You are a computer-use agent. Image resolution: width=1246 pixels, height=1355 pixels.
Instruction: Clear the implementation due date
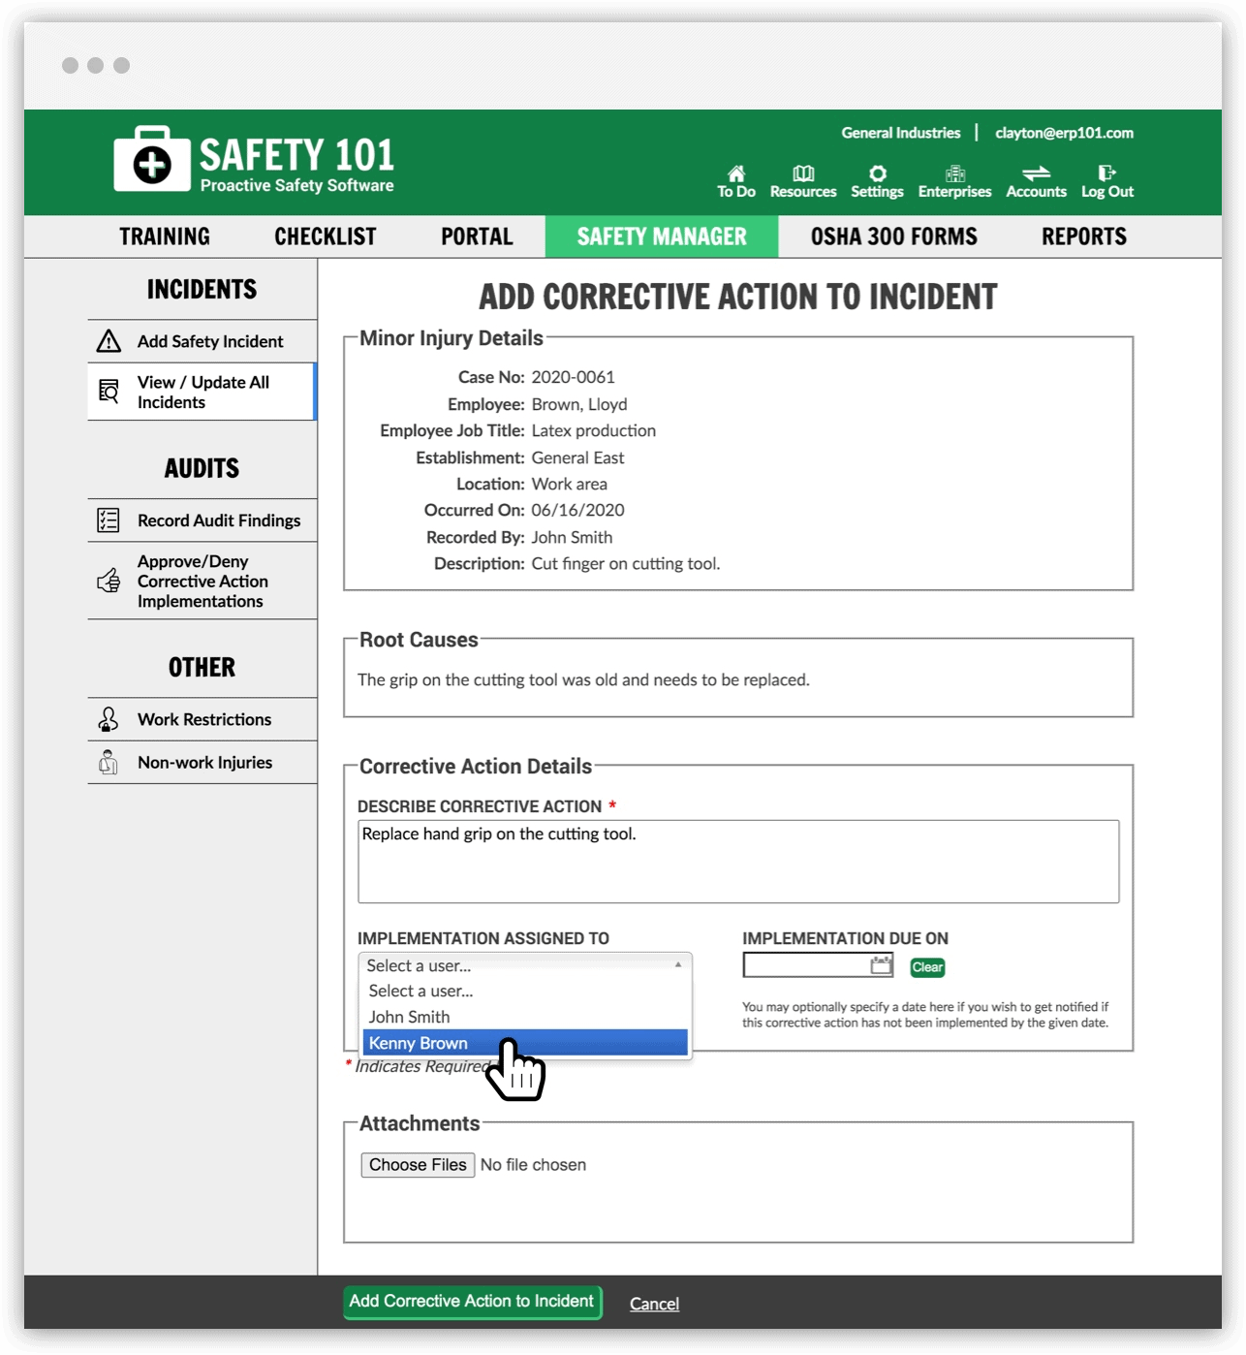tap(927, 967)
